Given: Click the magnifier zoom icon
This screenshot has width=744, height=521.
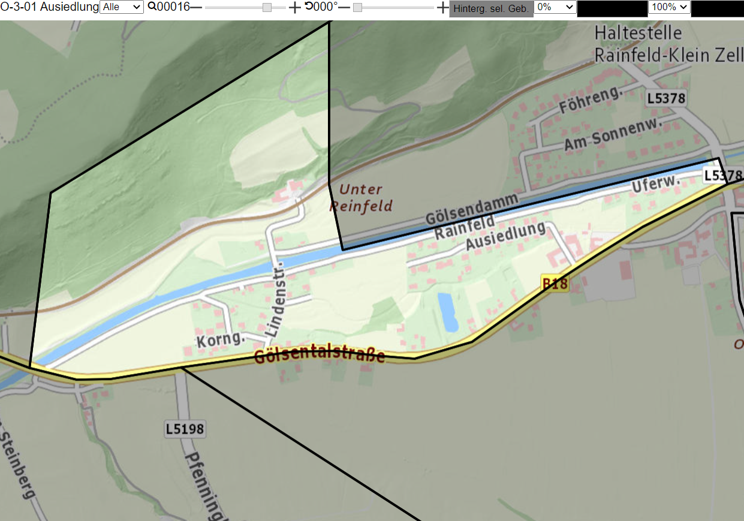Looking at the screenshot, I should tap(152, 7).
